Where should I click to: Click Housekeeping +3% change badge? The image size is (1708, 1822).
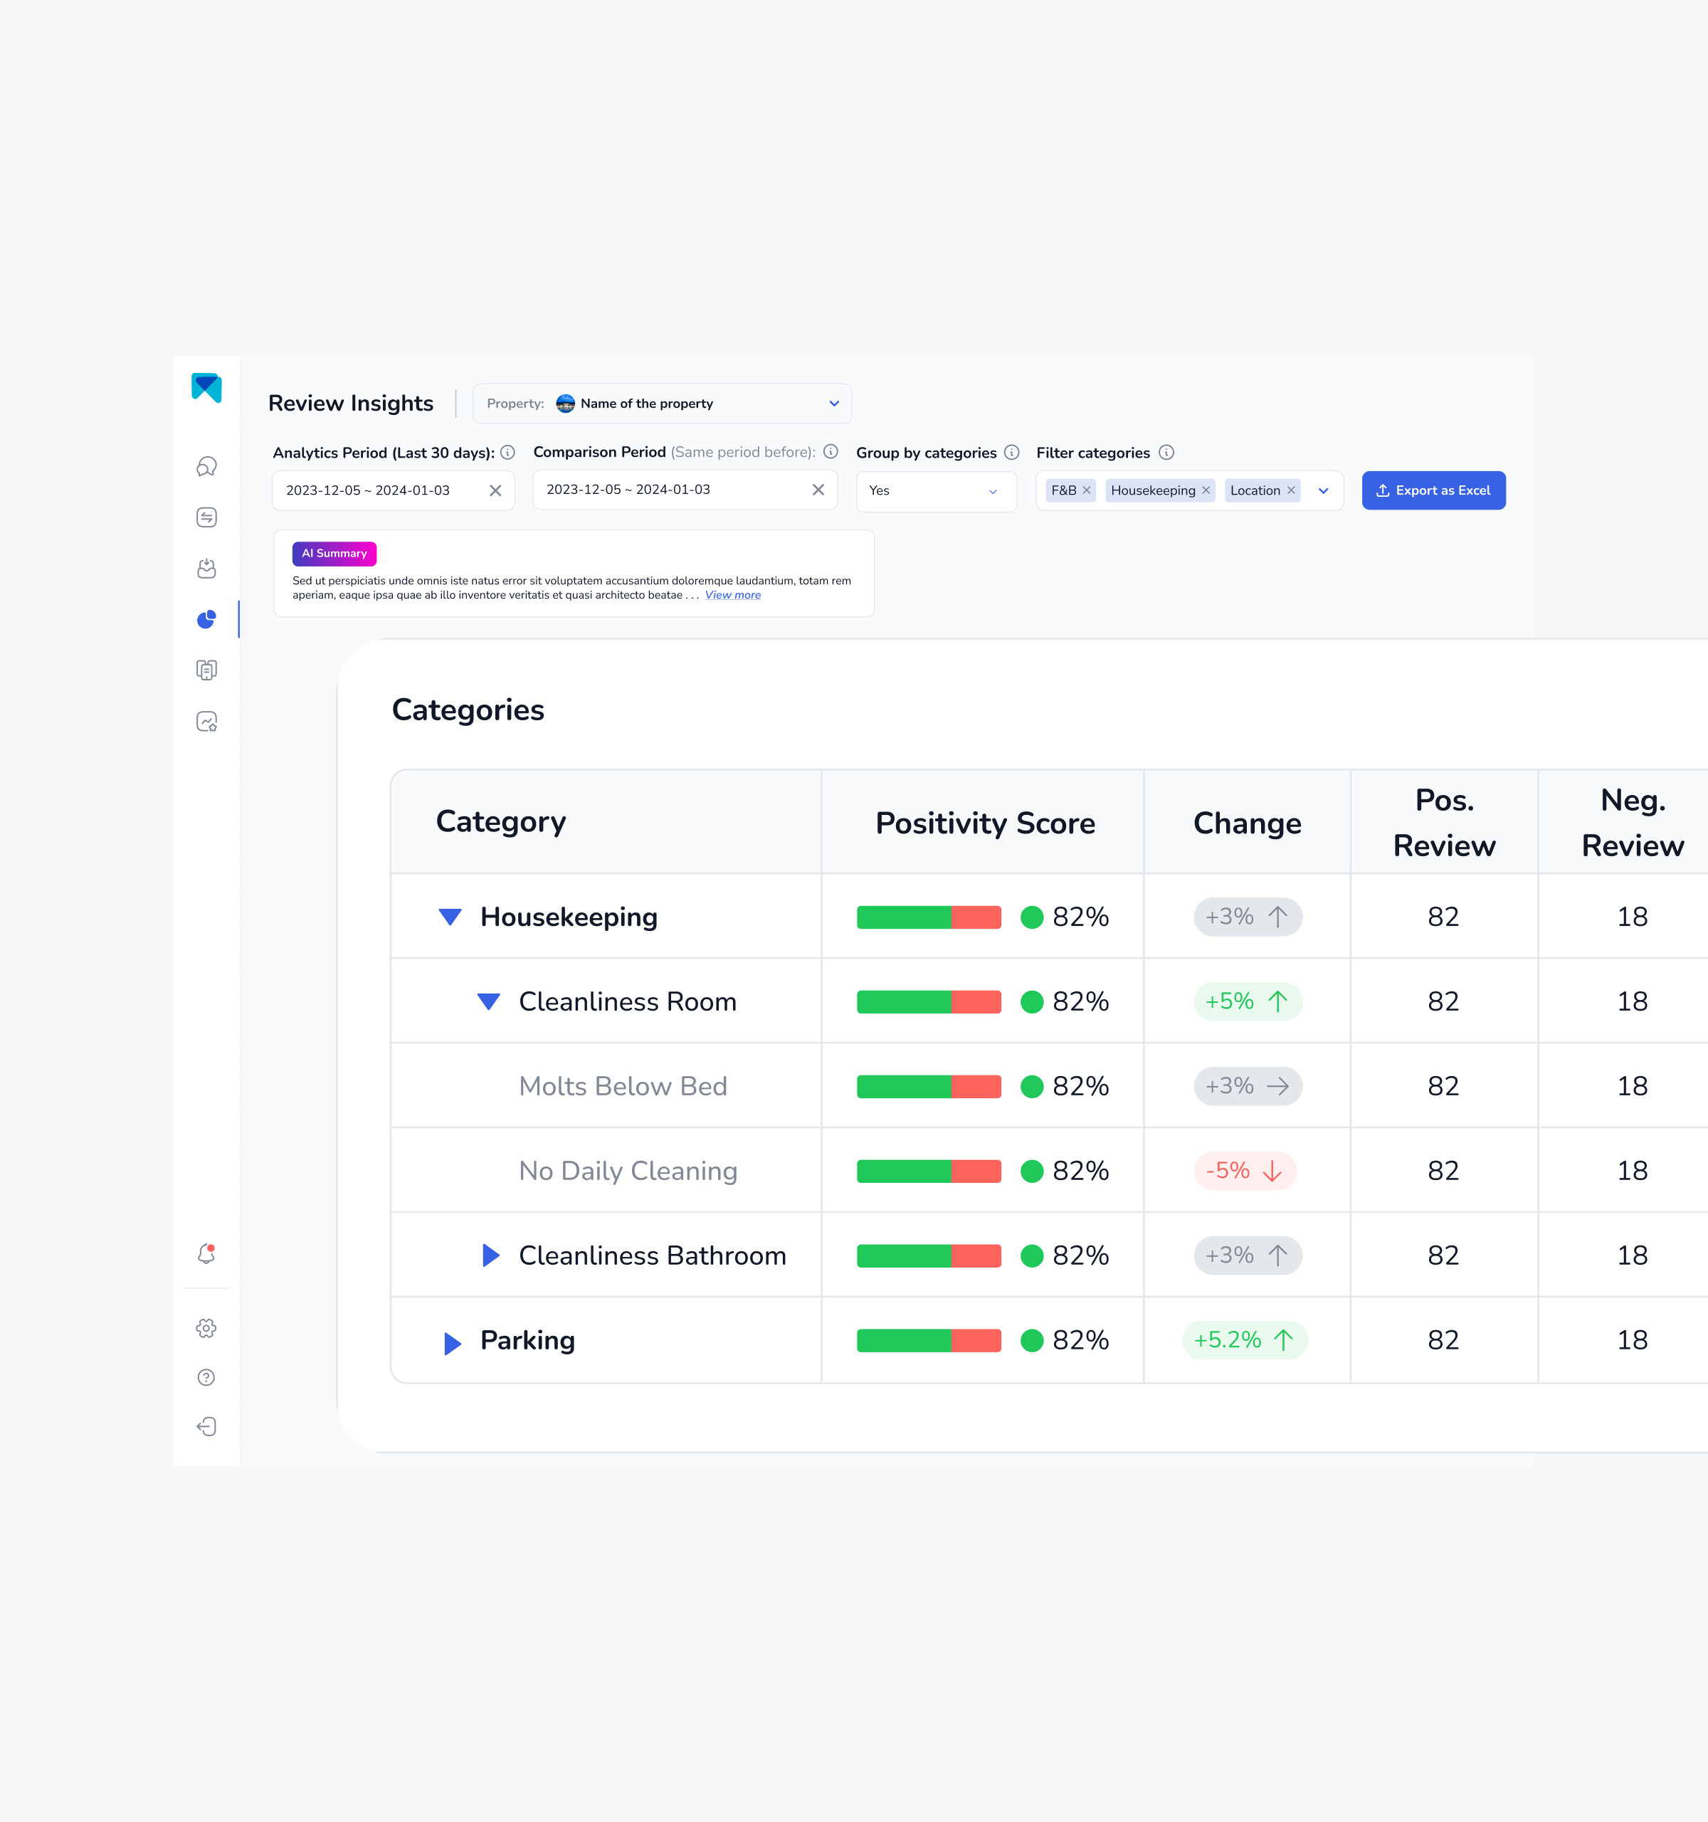pos(1247,917)
